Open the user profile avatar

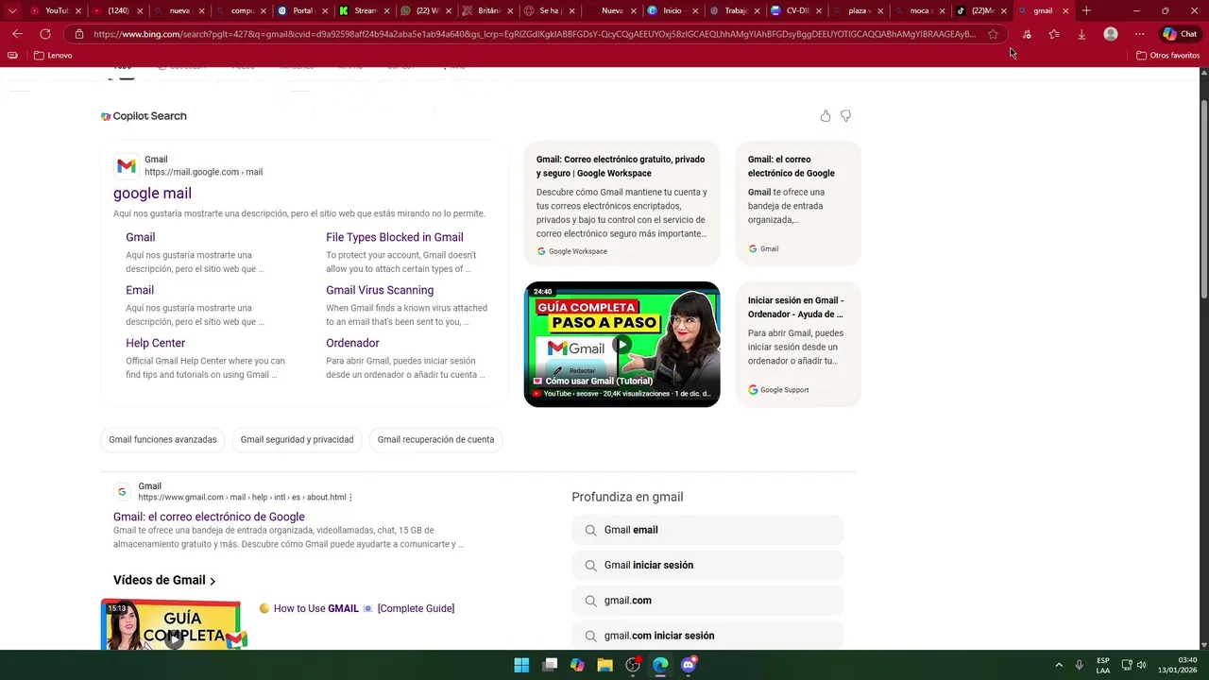click(x=1111, y=34)
